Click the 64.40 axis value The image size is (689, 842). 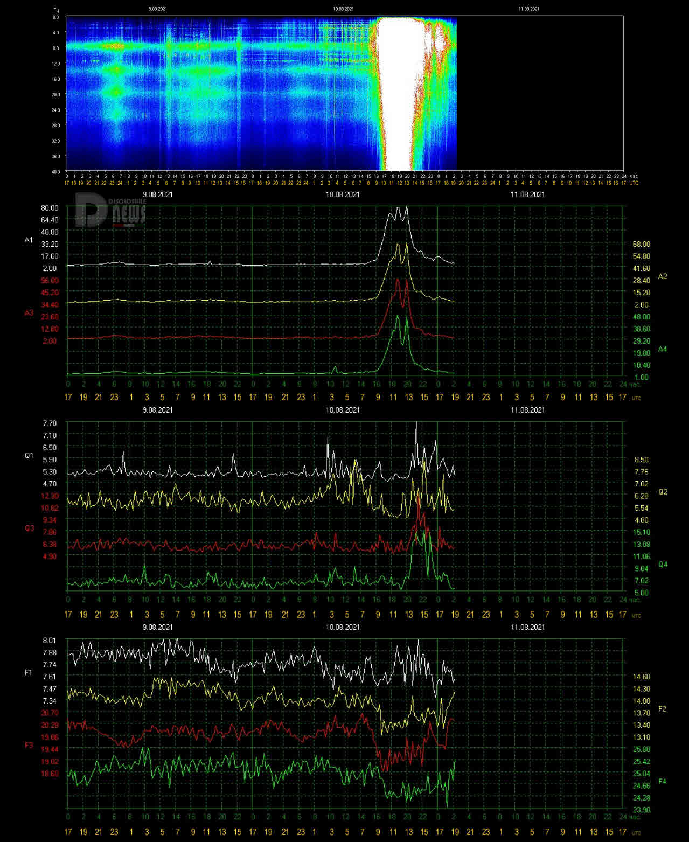50,220
